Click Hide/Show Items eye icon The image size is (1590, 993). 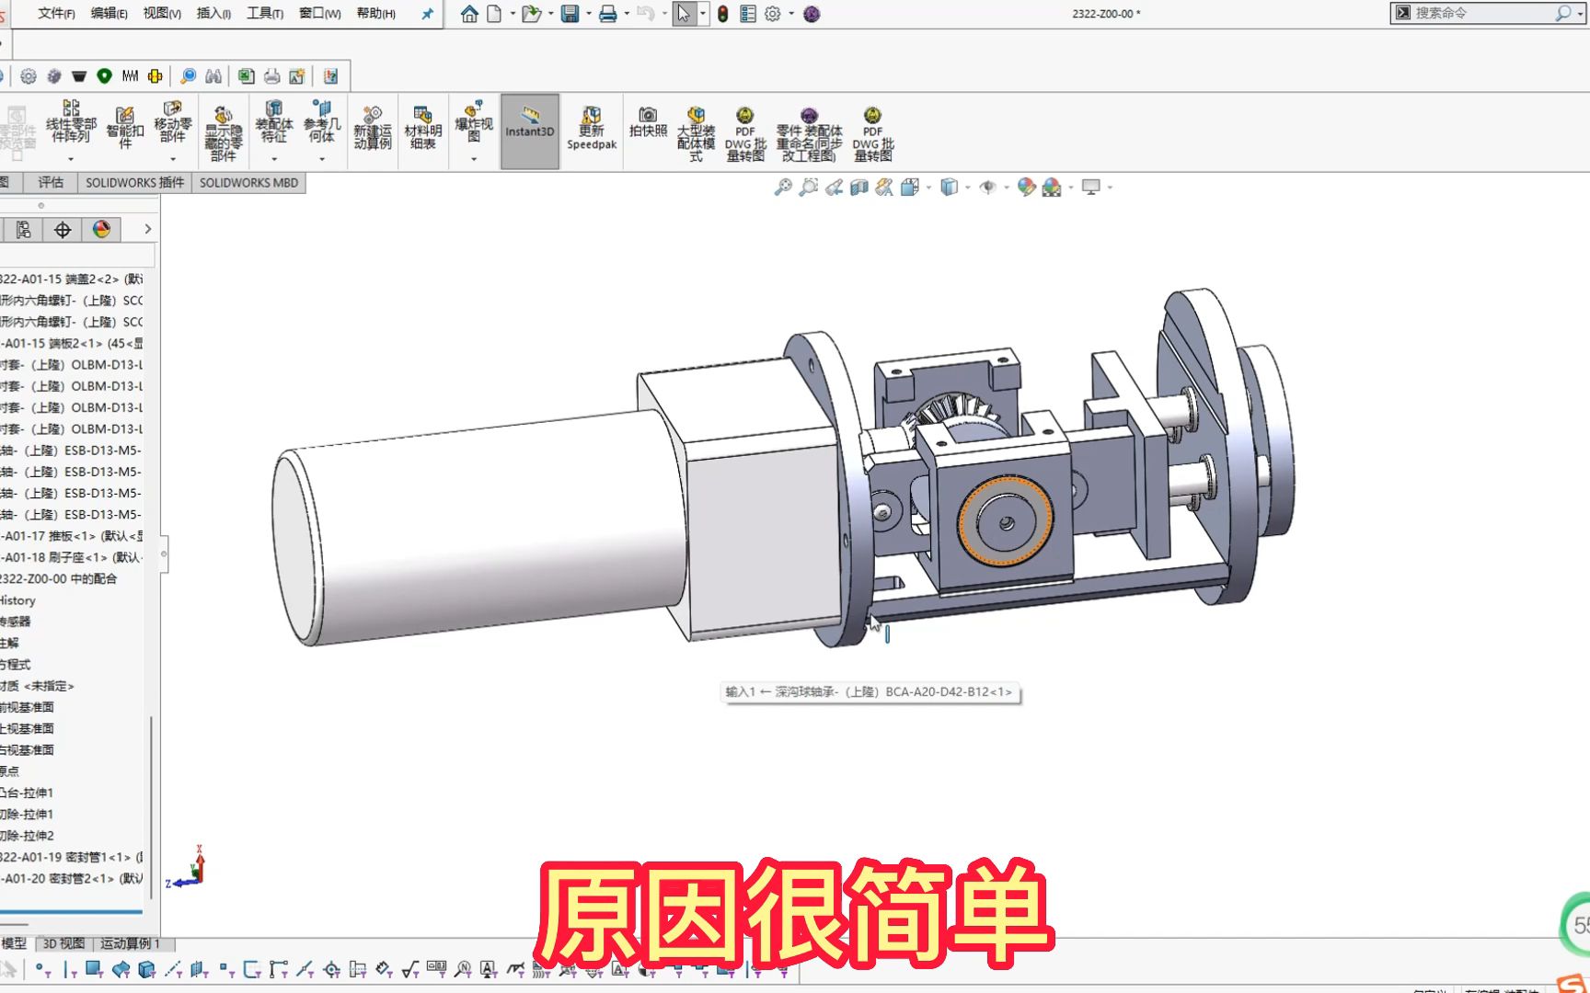pos(987,188)
